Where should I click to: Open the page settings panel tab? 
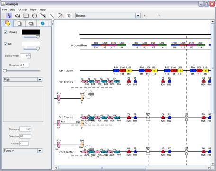(19, 23)
